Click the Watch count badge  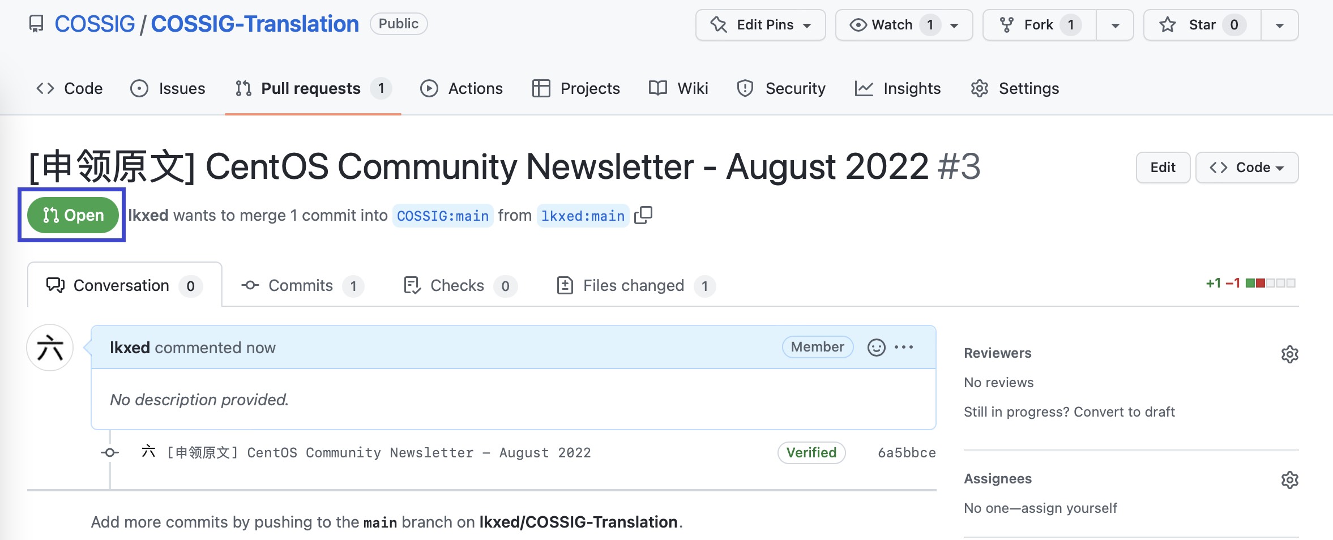930,25
